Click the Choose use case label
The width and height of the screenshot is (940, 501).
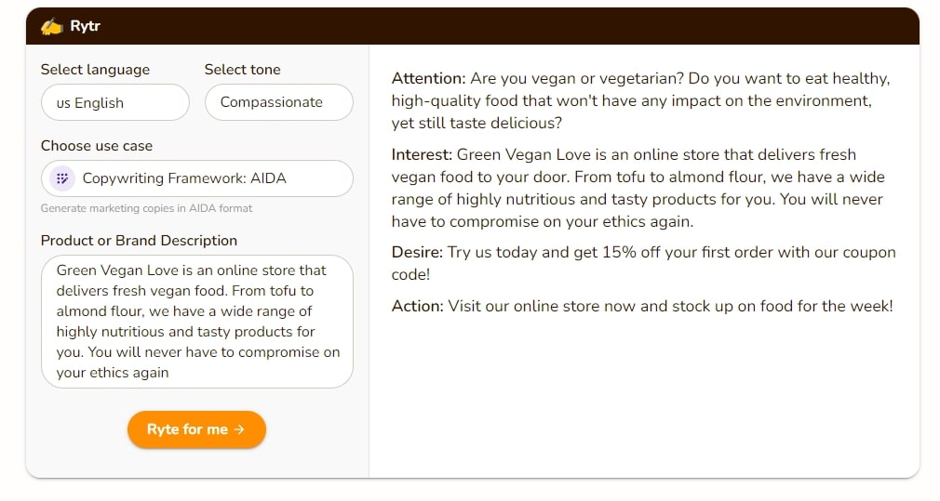click(x=97, y=146)
